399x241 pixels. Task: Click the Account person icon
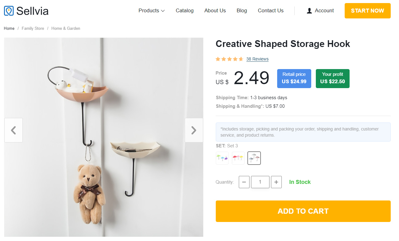[309, 11]
